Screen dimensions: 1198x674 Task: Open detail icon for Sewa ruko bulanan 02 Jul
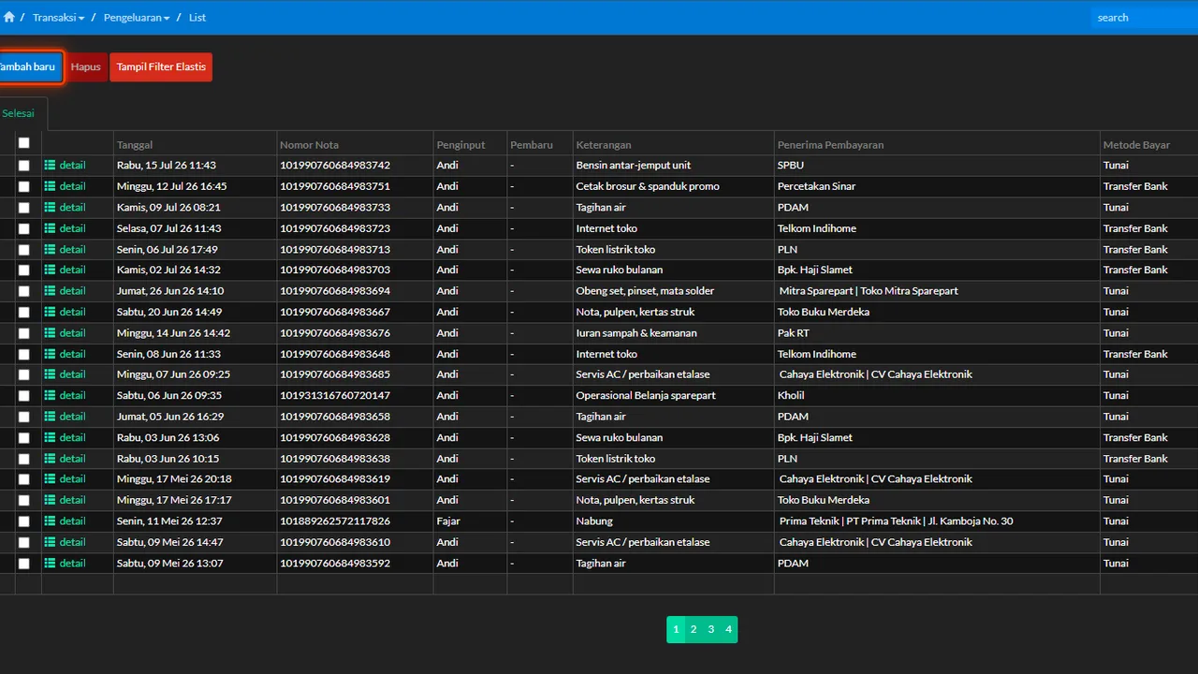pyautogui.click(x=50, y=270)
